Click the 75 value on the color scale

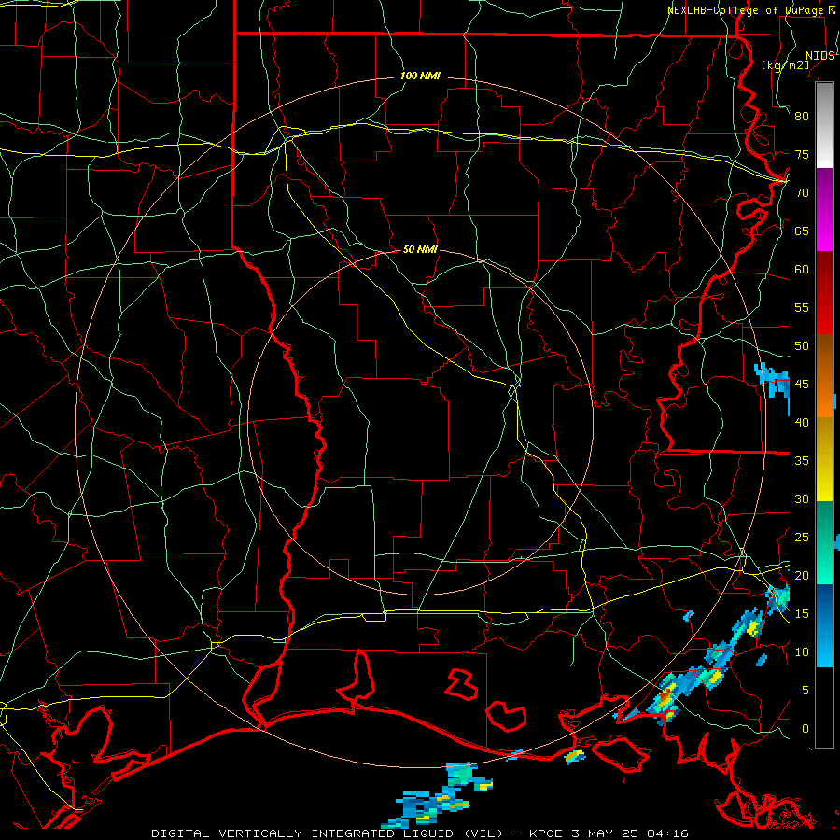point(802,155)
